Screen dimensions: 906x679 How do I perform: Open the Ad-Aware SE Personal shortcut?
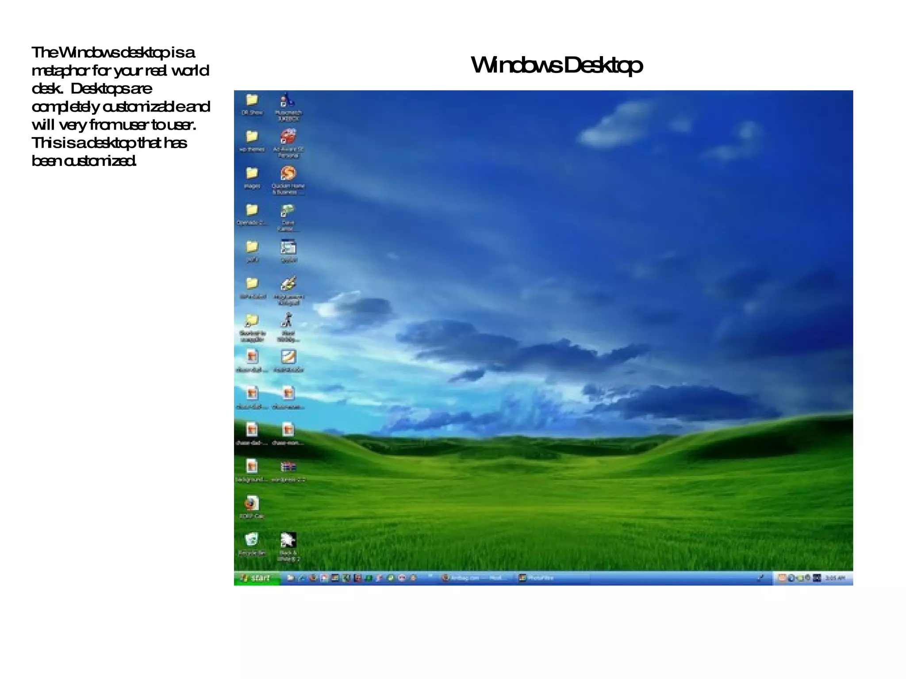[288, 143]
